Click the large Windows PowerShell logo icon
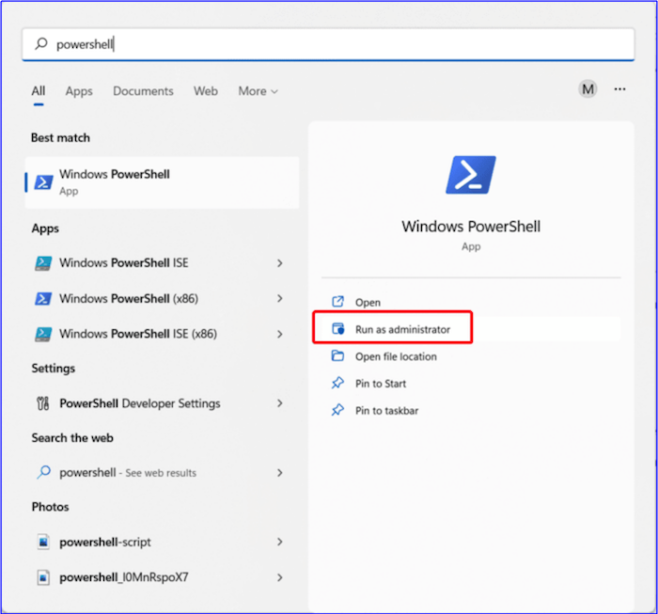The height and width of the screenshot is (614, 658). point(470,176)
